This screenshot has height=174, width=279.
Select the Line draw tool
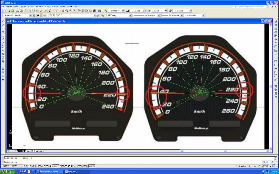pyautogui.click(x=3, y=21)
